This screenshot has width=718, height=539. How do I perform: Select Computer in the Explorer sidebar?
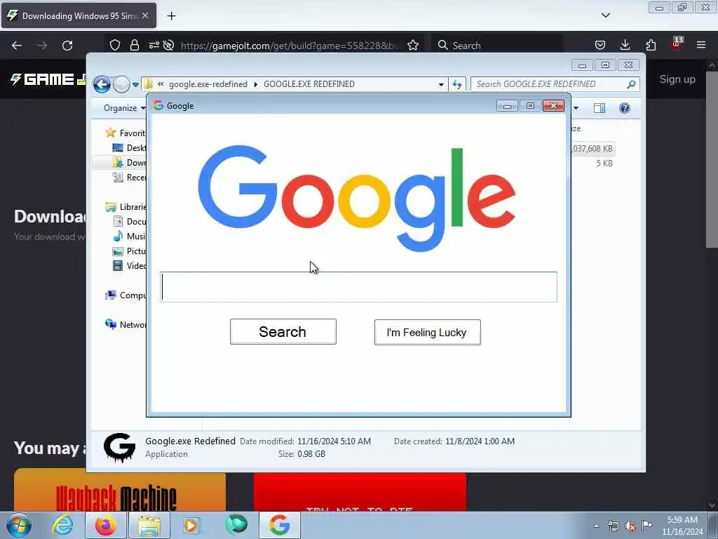(125, 295)
